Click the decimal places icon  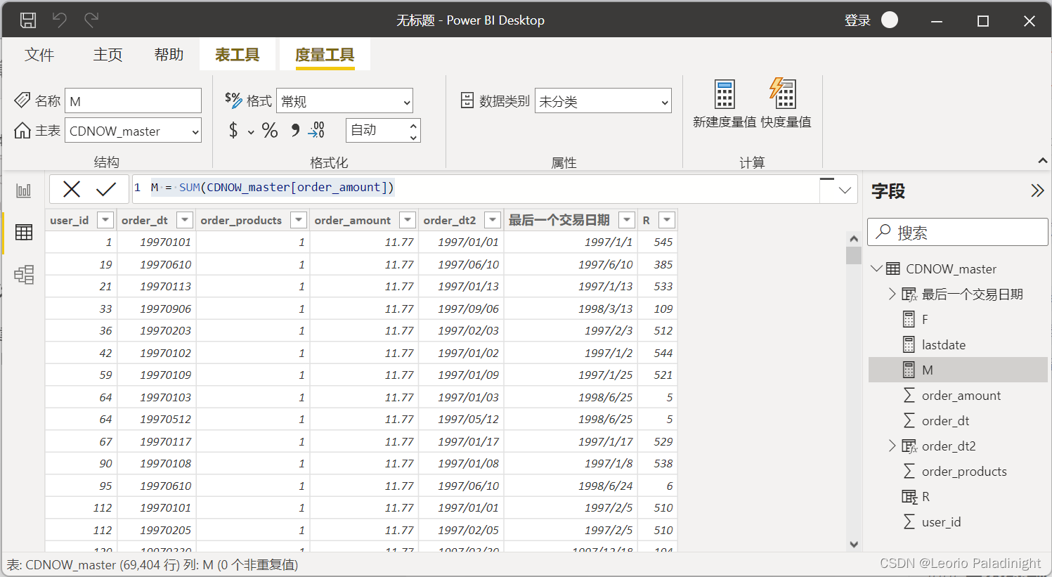(316, 130)
